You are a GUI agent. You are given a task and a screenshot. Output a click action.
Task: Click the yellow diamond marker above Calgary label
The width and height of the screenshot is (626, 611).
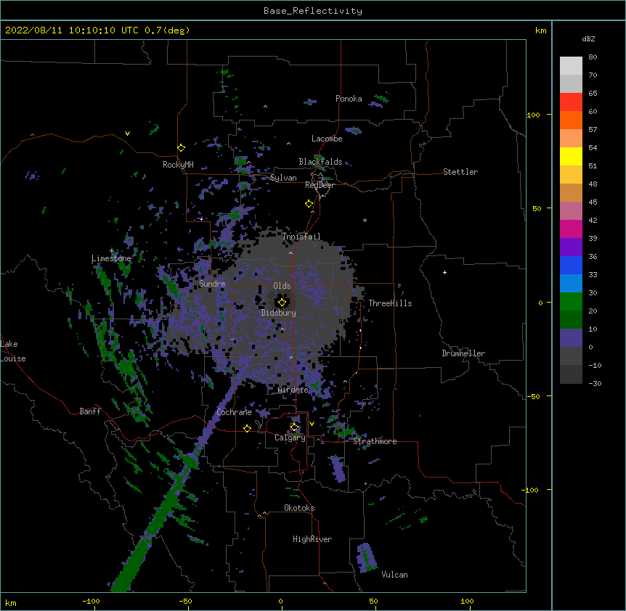click(x=294, y=427)
